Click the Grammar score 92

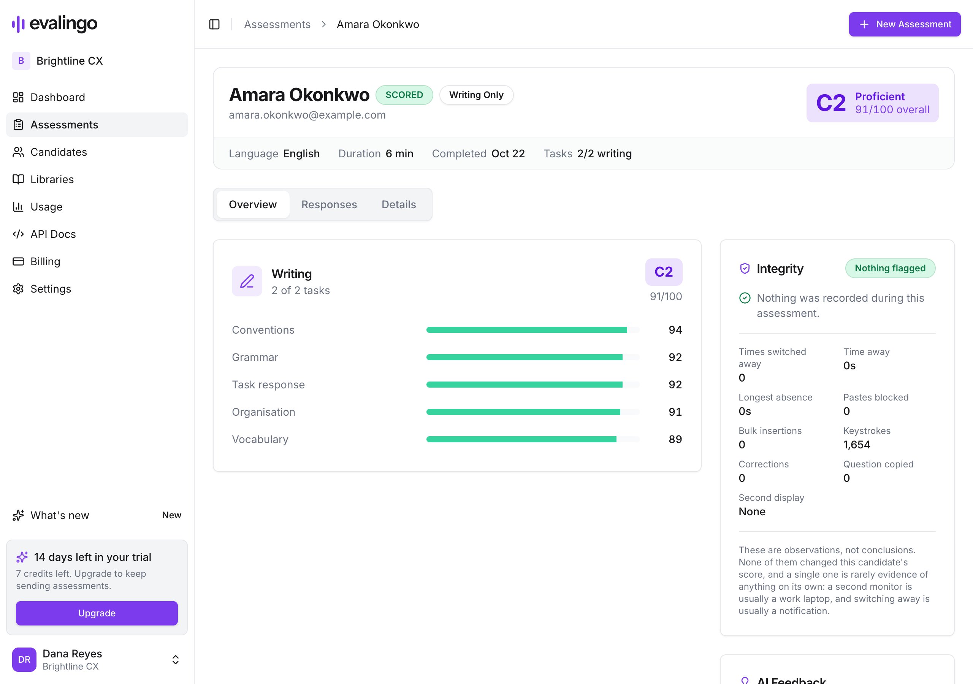pos(675,357)
